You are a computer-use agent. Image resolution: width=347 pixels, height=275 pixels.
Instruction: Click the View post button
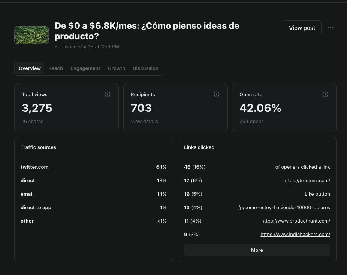(302, 28)
